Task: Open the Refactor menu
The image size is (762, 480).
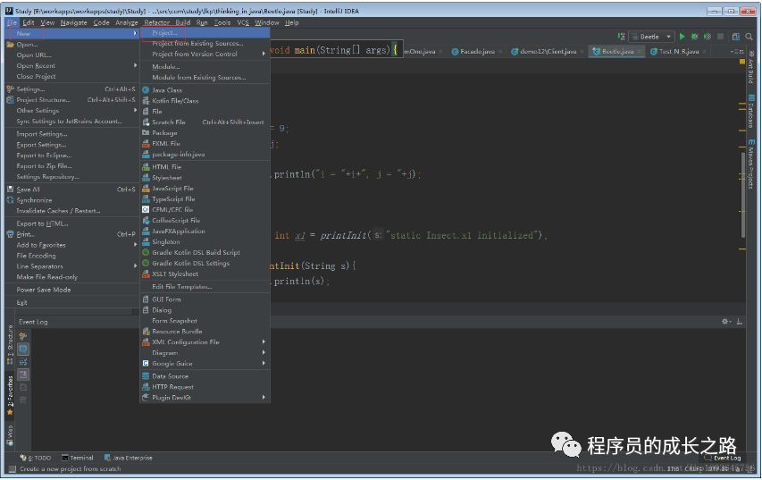Action: [157, 22]
